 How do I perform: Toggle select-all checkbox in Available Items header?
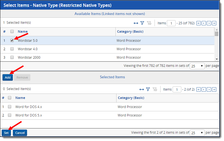point(12,31)
